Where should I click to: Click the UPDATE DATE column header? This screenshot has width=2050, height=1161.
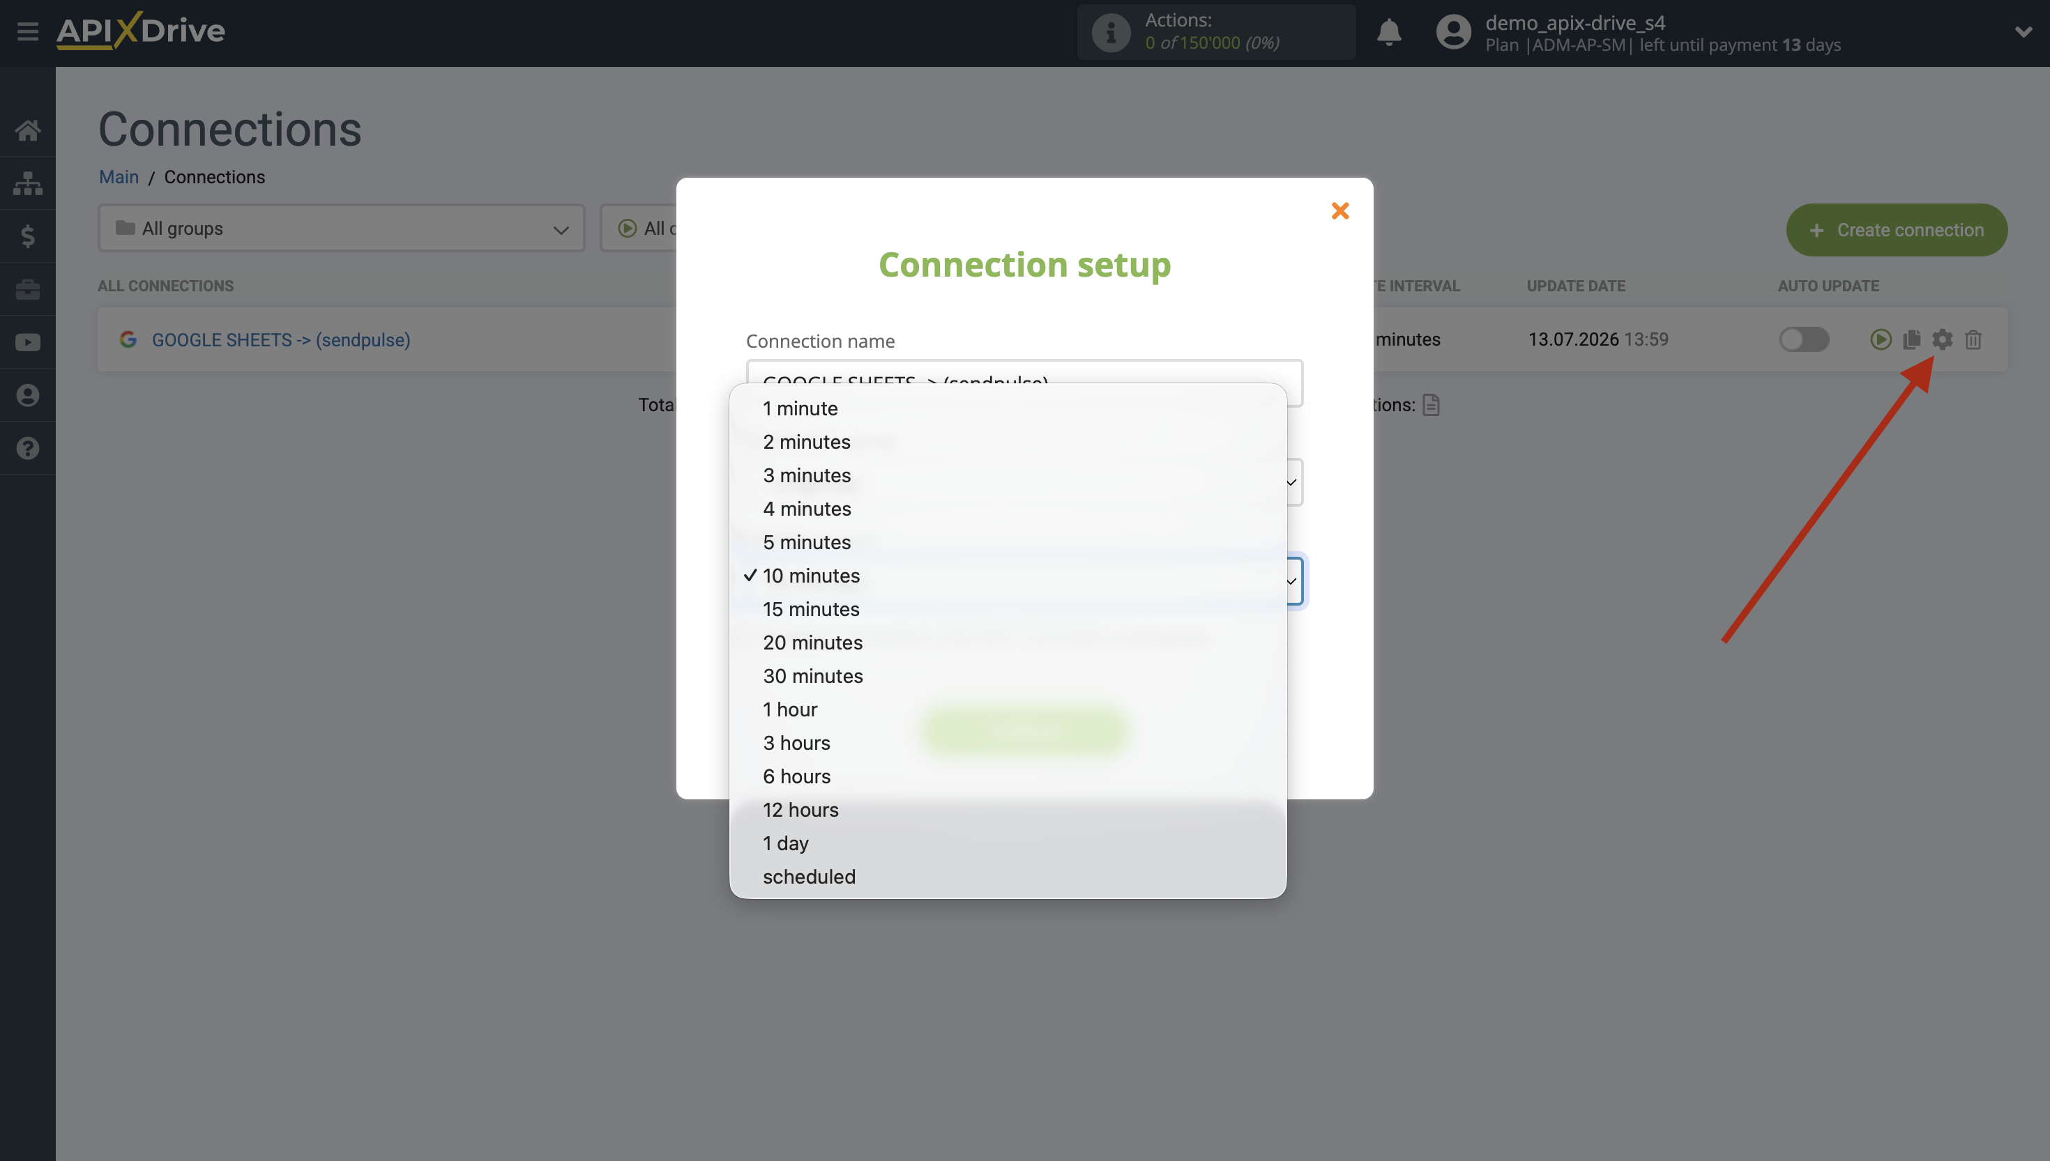[x=1575, y=286]
